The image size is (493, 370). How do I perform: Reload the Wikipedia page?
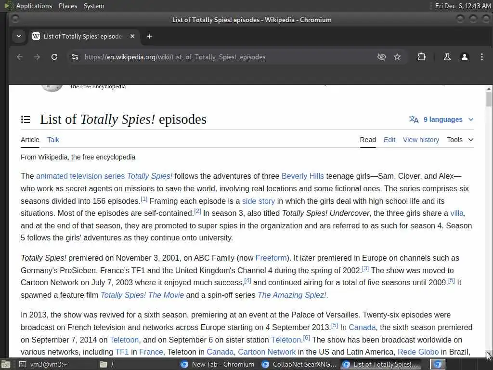pyautogui.click(x=54, y=57)
